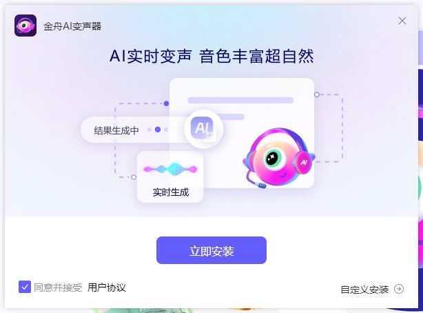Click the 同意并接受 checkbox label text
Viewport: 423px width, 313px height.
pos(58,287)
